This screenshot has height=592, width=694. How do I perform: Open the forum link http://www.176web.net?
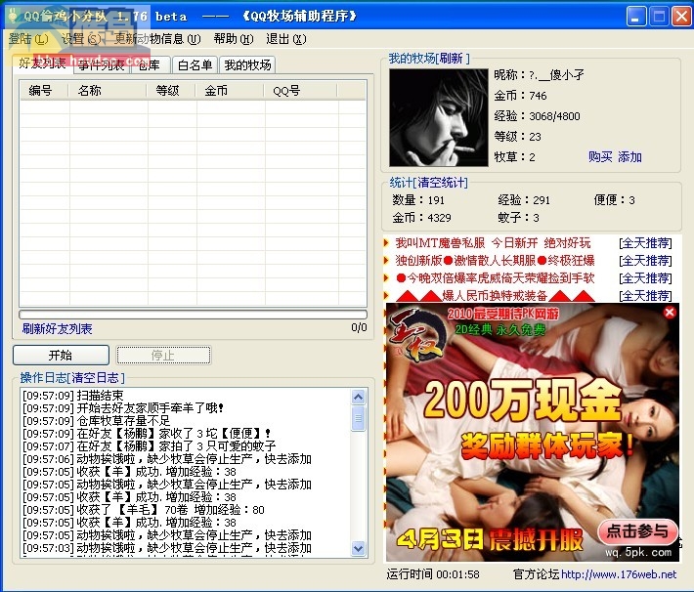point(619,574)
